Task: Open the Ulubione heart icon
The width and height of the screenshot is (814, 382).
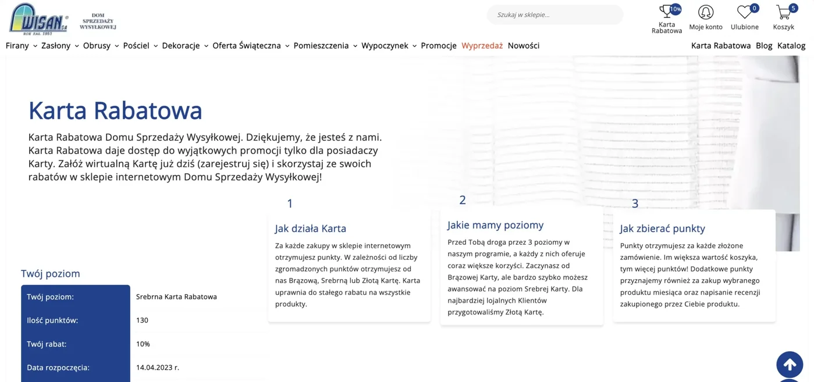Action: tap(745, 12)
